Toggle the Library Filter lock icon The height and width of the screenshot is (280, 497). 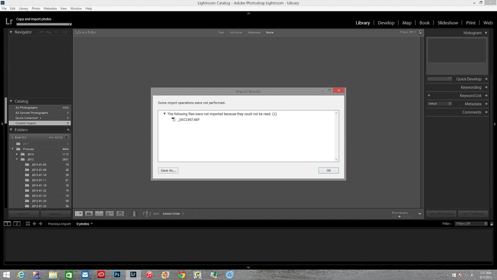coord(420,32)
